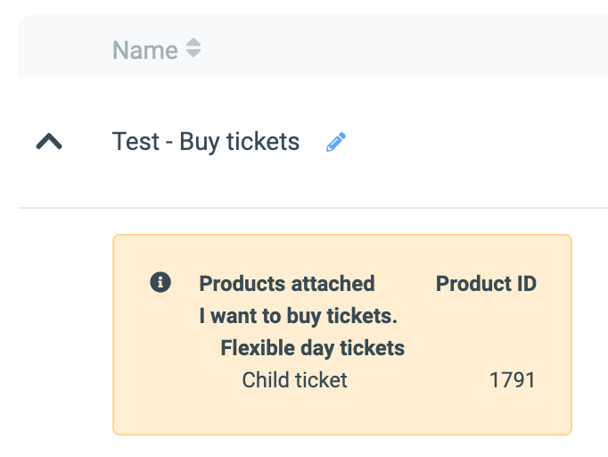Select the "Flexible day tickets" subcategory
608x457 pixels.
[x=312, y=348]
